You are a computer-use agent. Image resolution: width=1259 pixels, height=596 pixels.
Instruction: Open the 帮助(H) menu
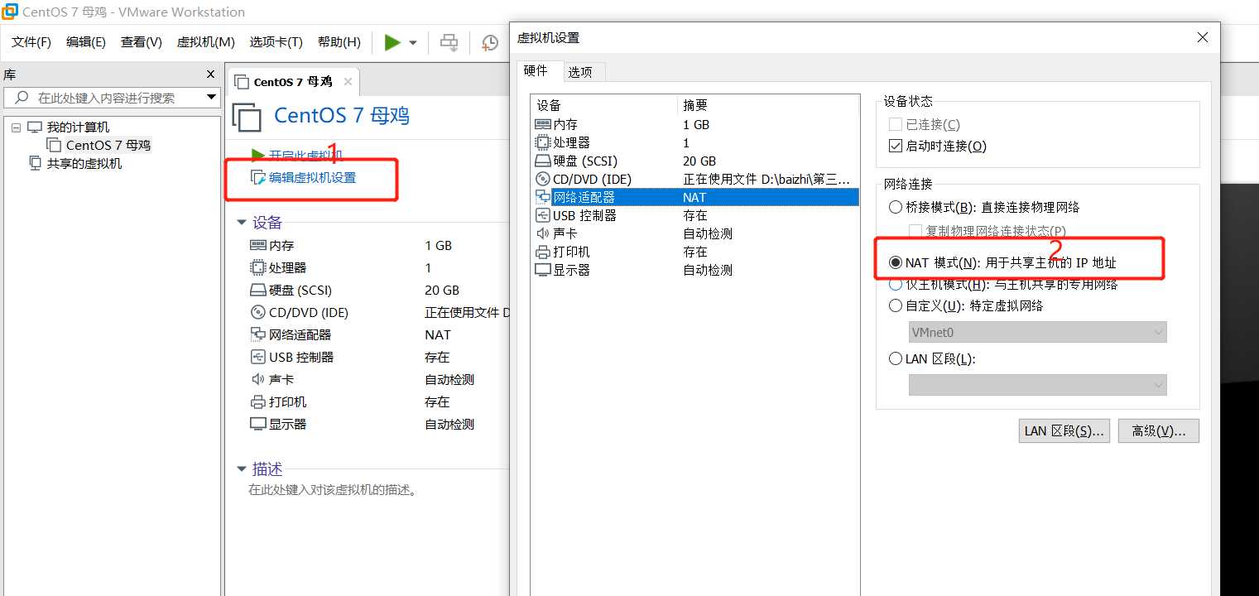pos(339,42)
